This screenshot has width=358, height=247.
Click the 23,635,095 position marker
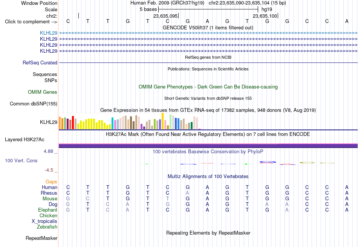tap(165, 16)
